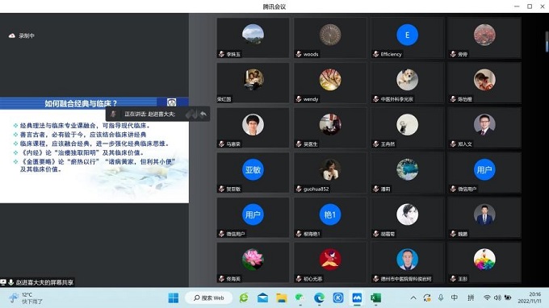Click the Windows Start button
The image size is (549, 308).
pyautogui.click(x=174, y=298)
